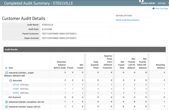Click Depts Involved value TEST CUSTOMER 18896
Screen dimensions: 169x110
pyautogui.click(x=59, y=38)
